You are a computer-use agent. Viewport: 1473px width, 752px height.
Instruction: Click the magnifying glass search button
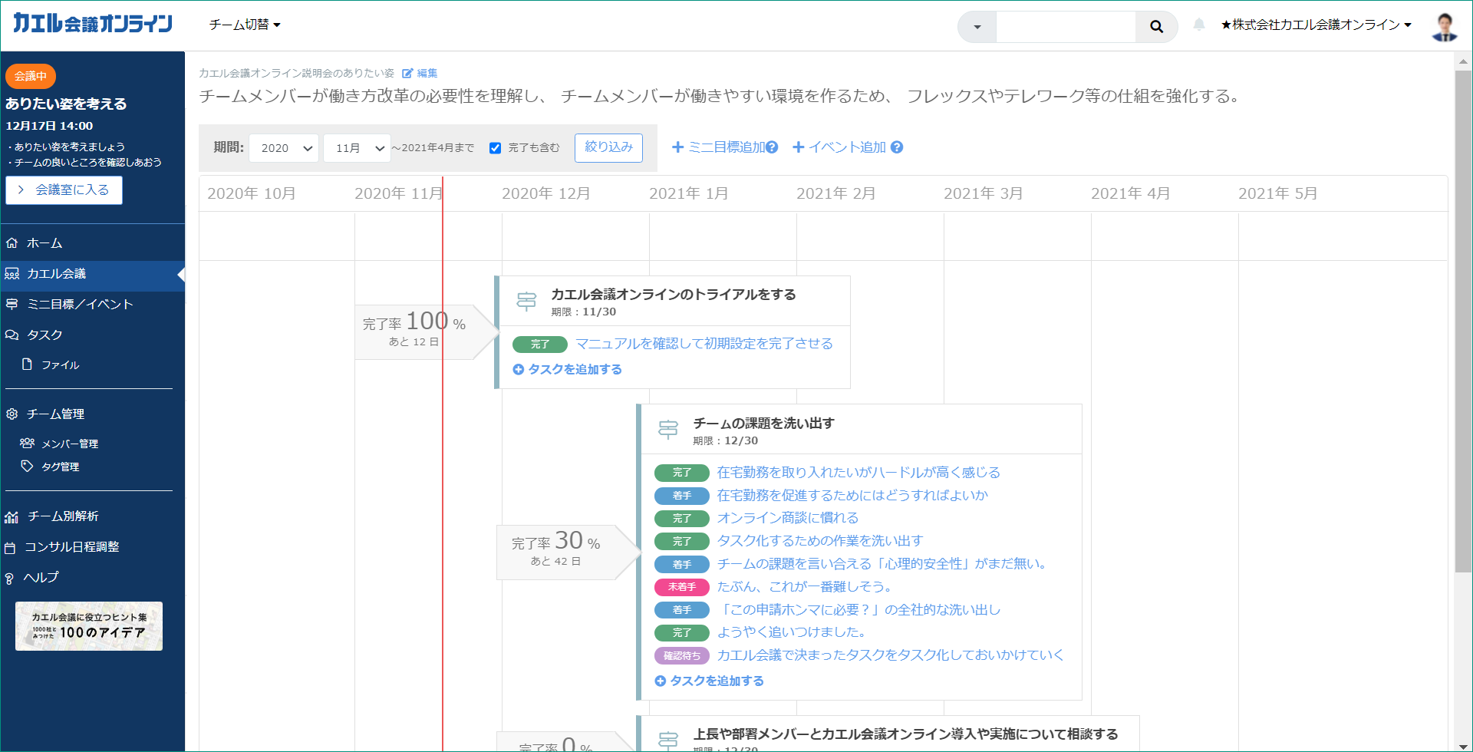click(x=1156, y=27)
